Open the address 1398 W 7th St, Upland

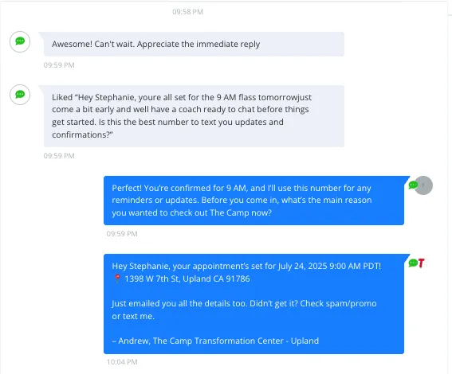click(187, 279)
